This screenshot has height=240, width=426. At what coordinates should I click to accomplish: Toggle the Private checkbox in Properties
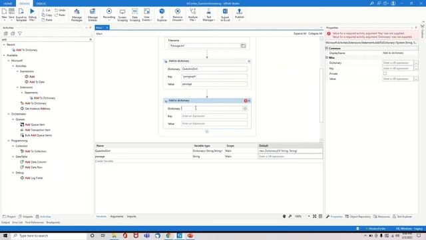pos(385,73)
